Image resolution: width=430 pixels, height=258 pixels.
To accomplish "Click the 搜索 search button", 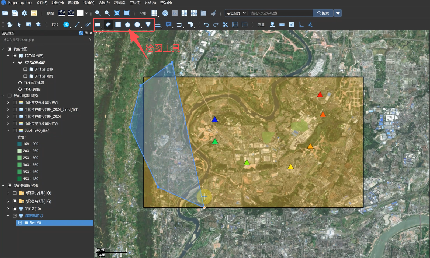I will pyautogui.click(x=323, y=13).
